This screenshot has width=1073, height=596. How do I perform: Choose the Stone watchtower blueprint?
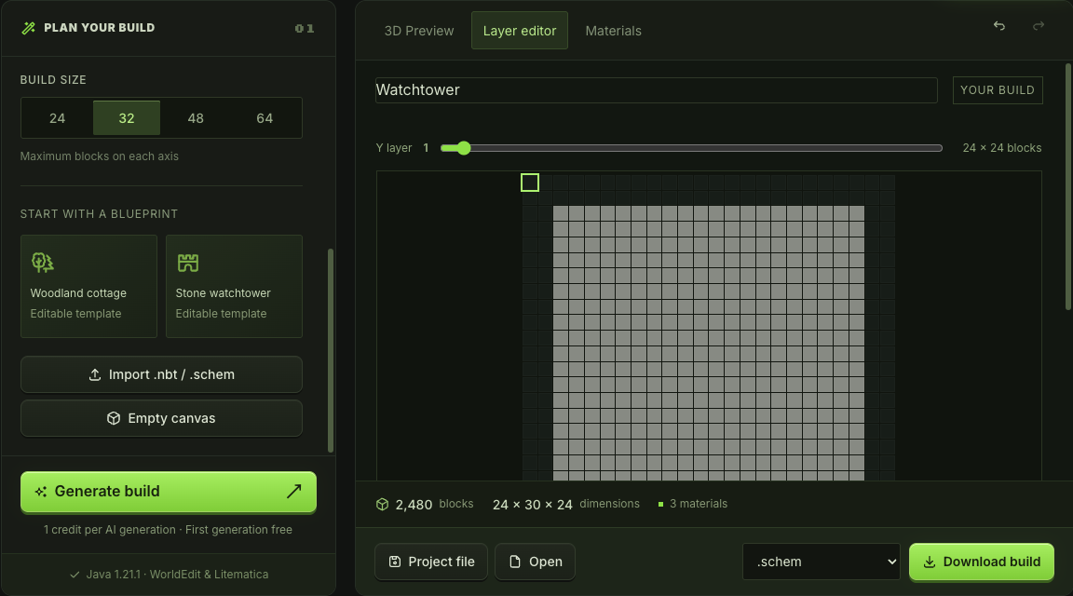tap(234, 286)
